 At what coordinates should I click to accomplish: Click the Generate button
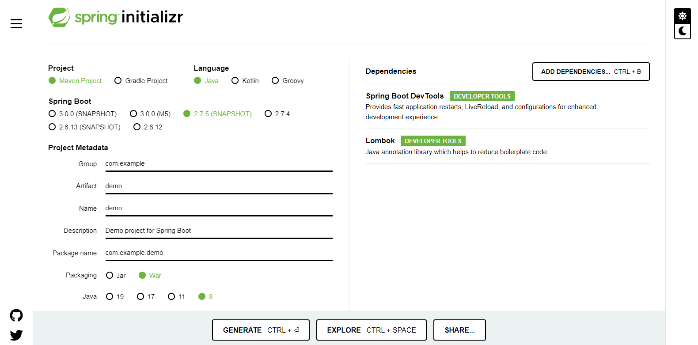pyautogui.click(x=261, y=330)
